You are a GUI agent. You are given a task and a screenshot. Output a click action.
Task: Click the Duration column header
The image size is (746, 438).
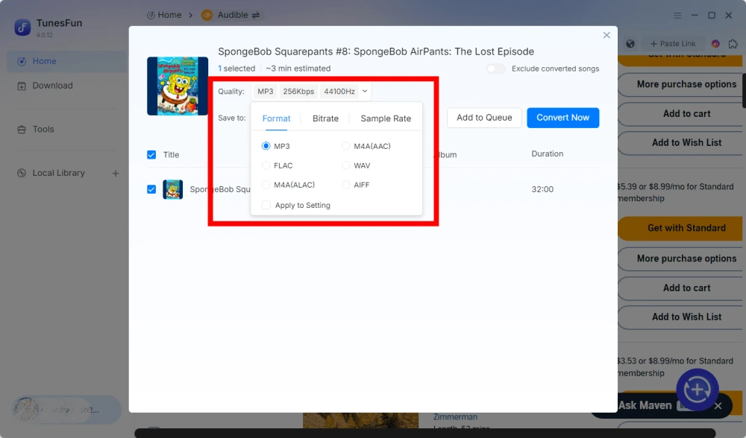547,154
